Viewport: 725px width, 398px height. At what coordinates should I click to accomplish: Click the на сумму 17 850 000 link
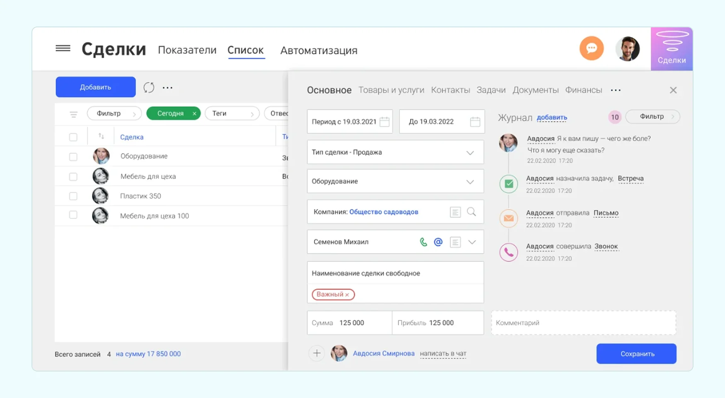click(148, 354)
